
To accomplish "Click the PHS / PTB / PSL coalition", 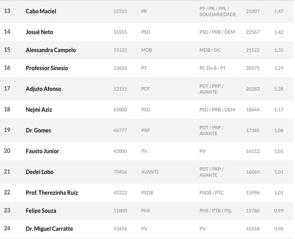I will (216, 211).
